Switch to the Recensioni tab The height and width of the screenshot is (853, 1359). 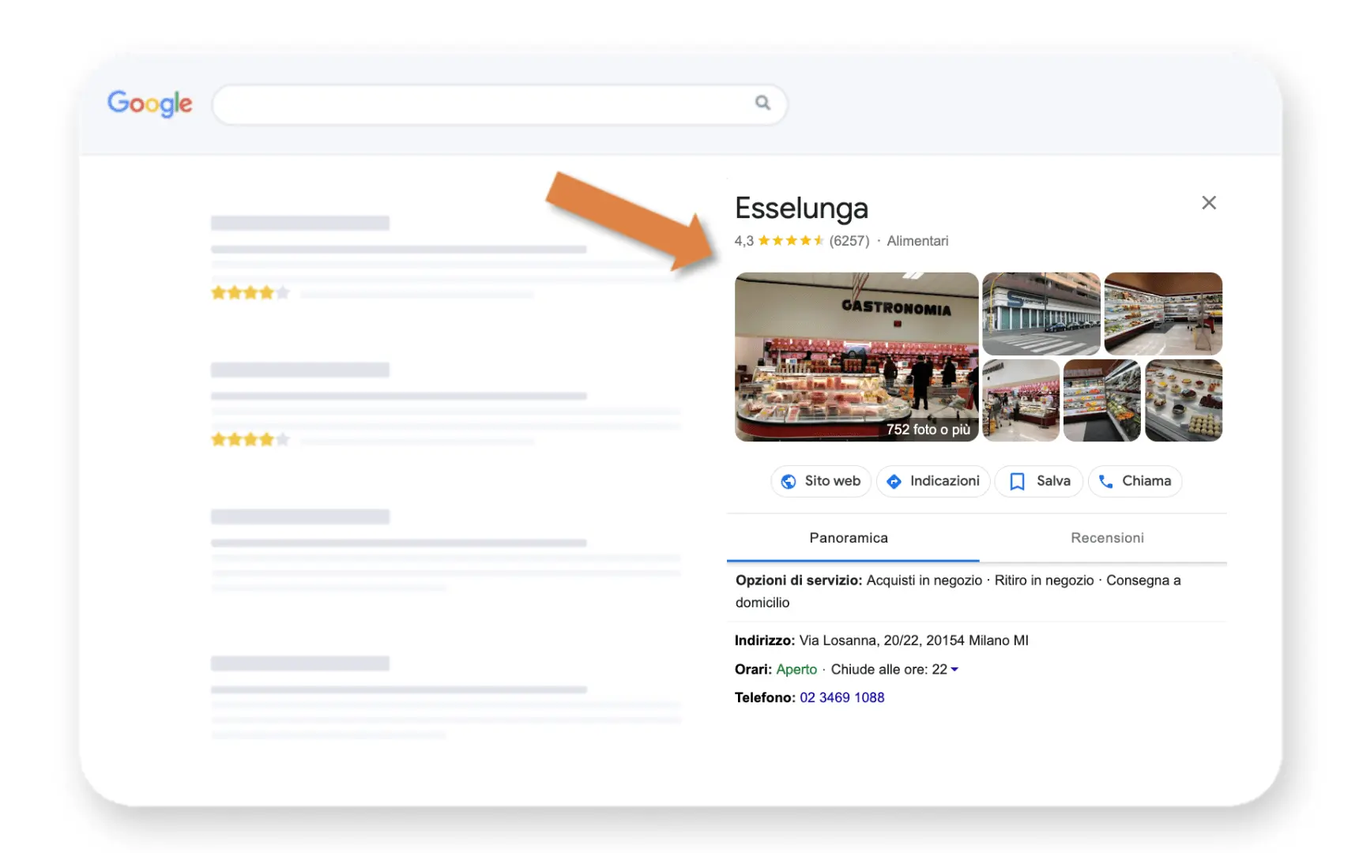1107,538
